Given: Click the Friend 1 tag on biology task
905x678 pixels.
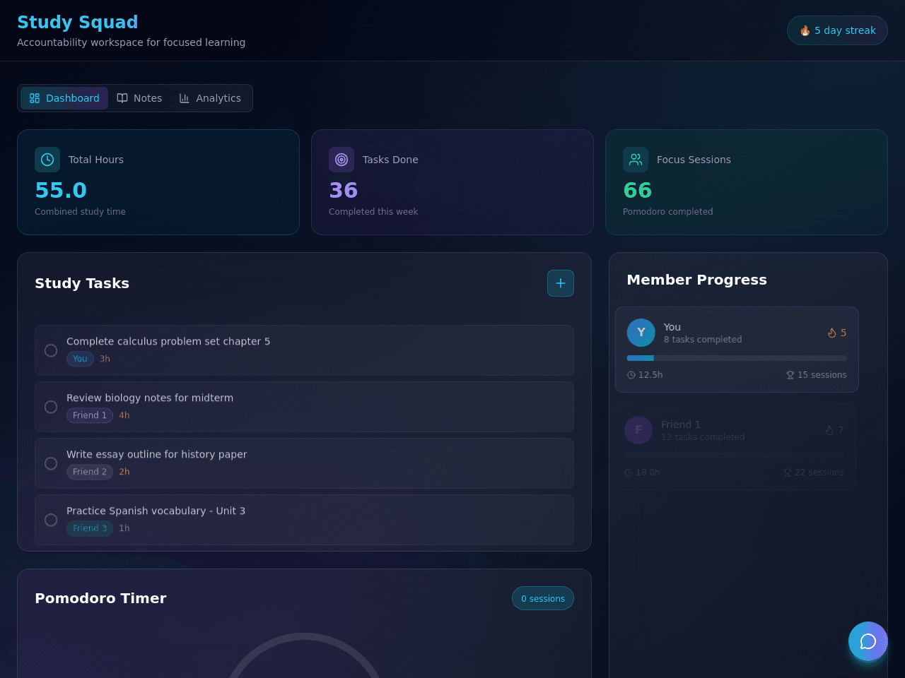Looking at the screenshot, I should pos(90,415).
